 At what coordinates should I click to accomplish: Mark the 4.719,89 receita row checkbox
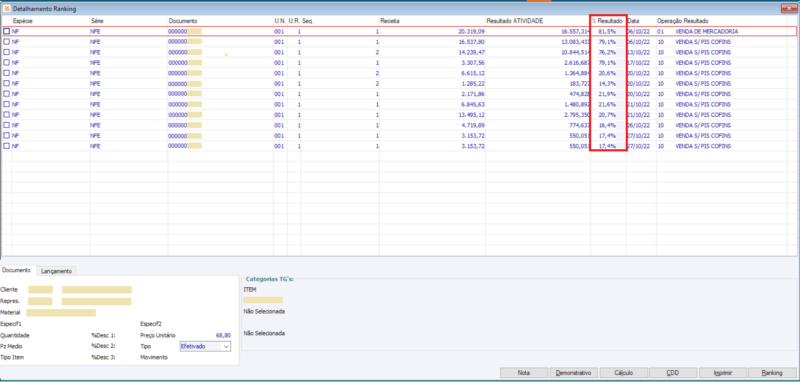click(x=7, y=125)
